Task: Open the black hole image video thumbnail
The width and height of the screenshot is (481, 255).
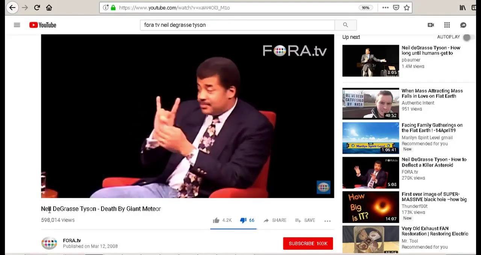Action: point(371,207)
